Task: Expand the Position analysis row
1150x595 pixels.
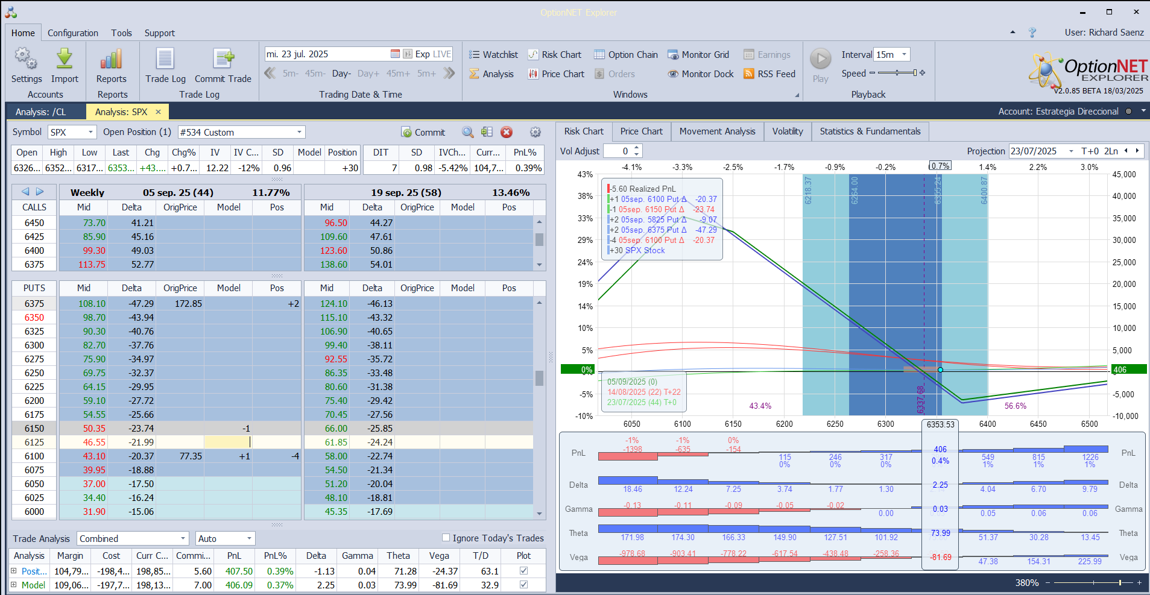Action: 14,571
